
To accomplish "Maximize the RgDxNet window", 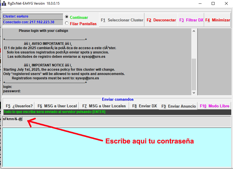I will pyautogui.click(x=213, y=4).
